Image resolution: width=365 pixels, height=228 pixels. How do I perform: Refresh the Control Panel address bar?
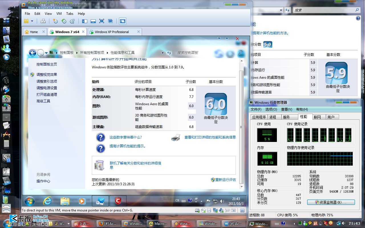pyautogui.click(x=169, y=53)
